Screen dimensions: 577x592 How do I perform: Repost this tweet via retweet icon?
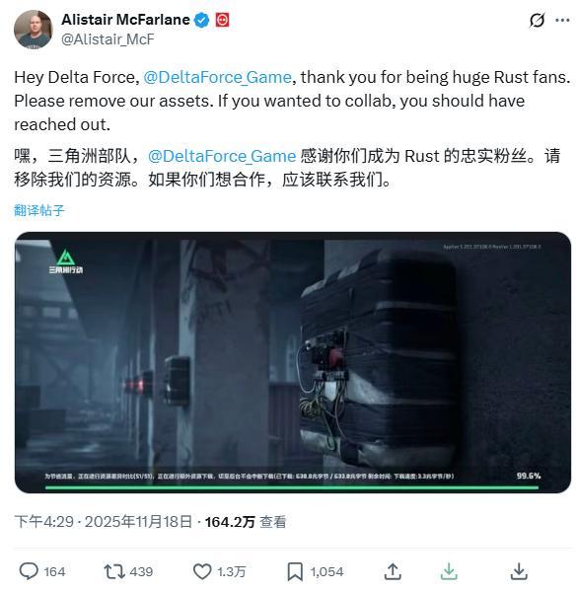coord(114,571)
